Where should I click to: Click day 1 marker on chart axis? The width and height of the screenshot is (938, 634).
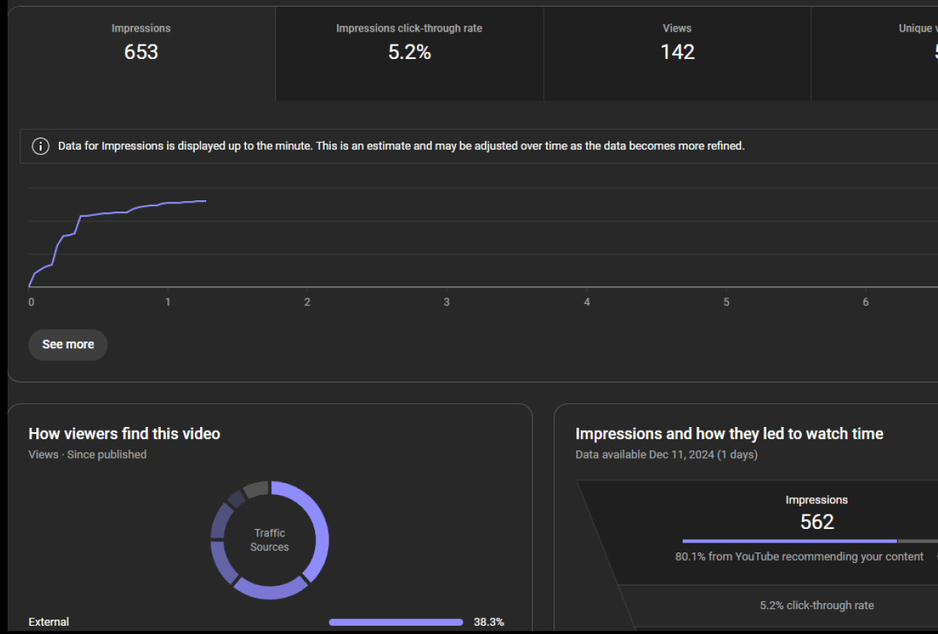click(168, 302)
